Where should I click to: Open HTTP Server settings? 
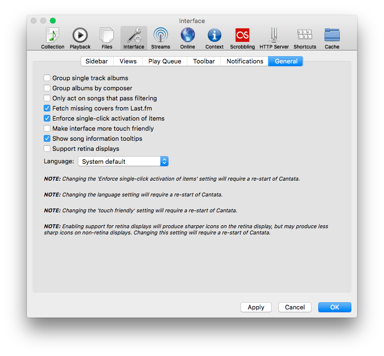point(275,38)
